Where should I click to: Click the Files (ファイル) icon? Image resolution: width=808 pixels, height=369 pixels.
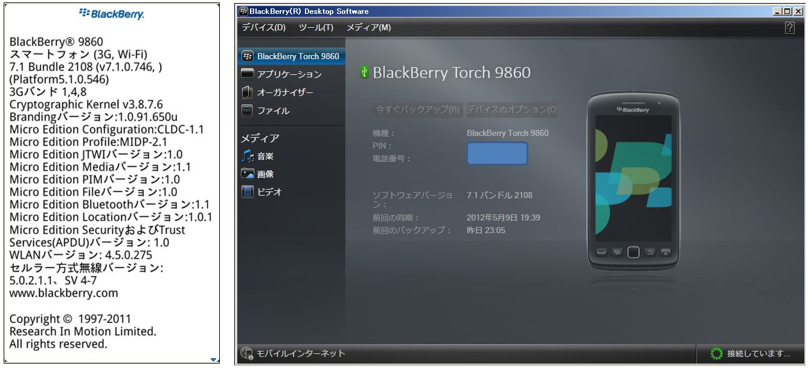(x=247, y=111)
